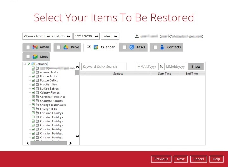This screenshot has height=167, width=228.
Task: Click the Google Tasks checkmark icon
Action: [x=132, y=47]
